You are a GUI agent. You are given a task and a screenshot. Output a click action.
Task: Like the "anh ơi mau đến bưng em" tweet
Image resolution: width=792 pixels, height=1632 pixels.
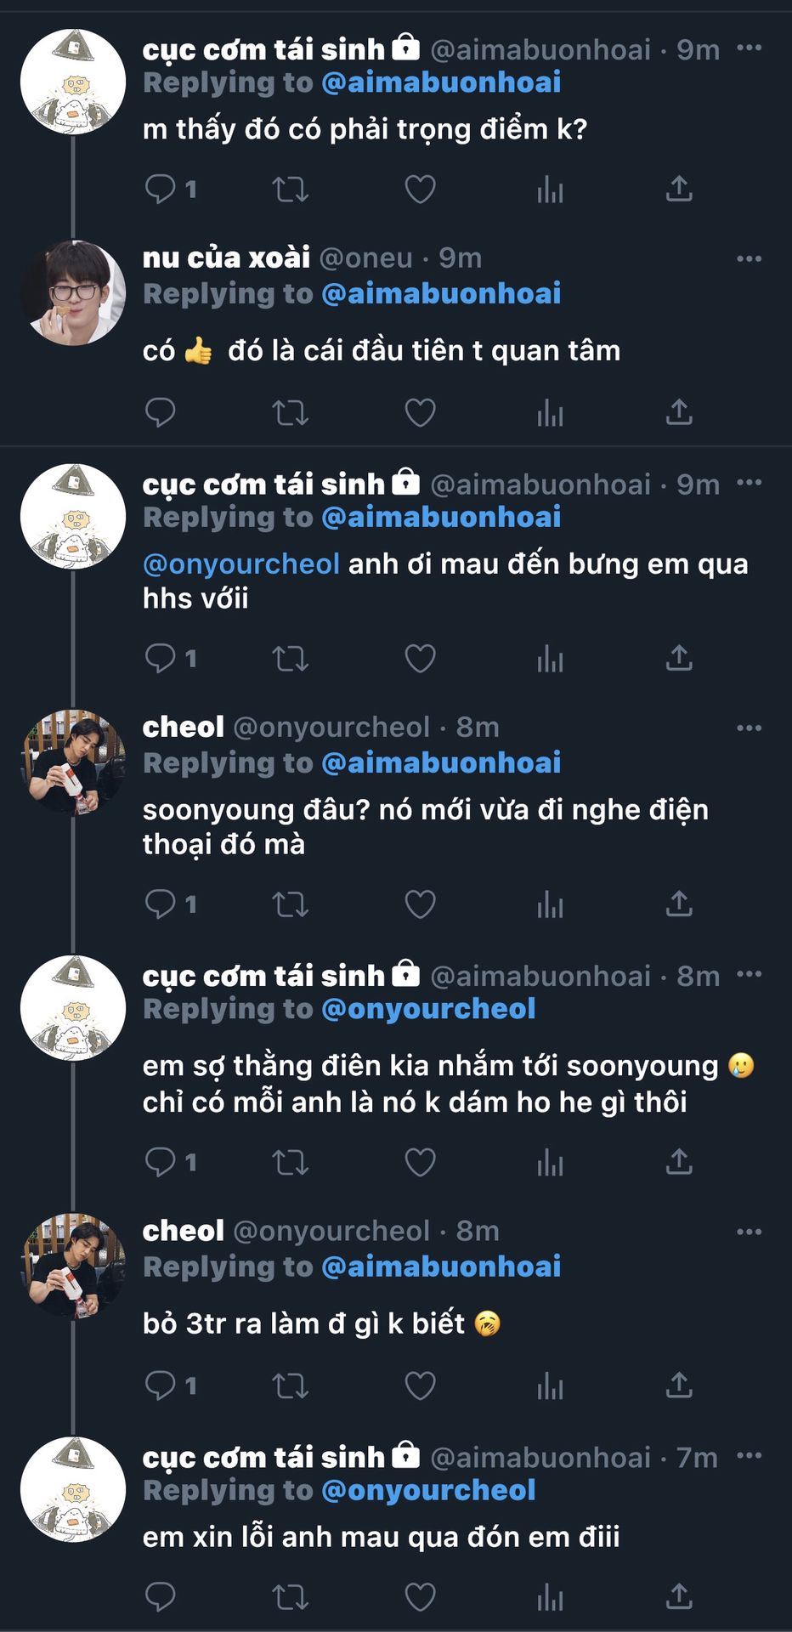click(x=420, y=658)
